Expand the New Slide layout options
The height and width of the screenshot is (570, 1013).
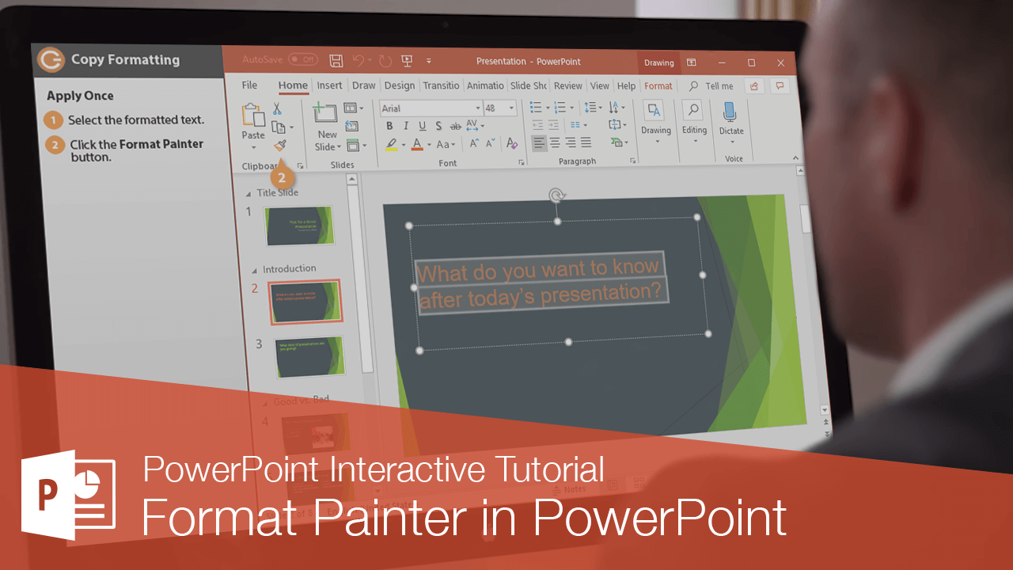pos(338,147)
